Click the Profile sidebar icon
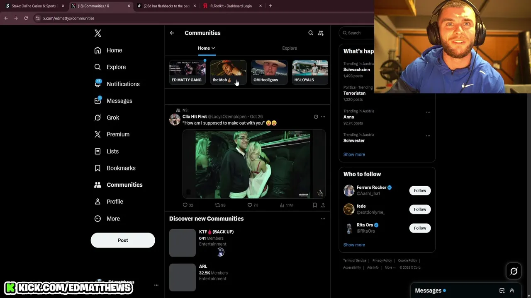This screenshot has width=531, height=298. [x=97, y=202]
